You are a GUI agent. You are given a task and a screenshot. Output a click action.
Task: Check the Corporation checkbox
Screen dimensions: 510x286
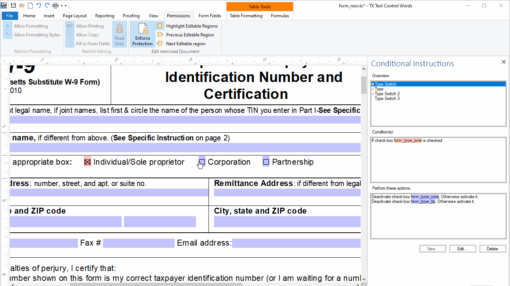202,162
